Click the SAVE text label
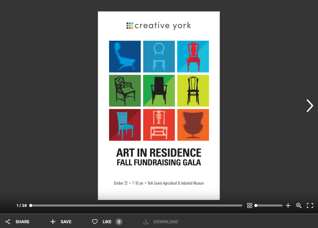318x228 pixels. pyautogui.click(x=66, y=222)
